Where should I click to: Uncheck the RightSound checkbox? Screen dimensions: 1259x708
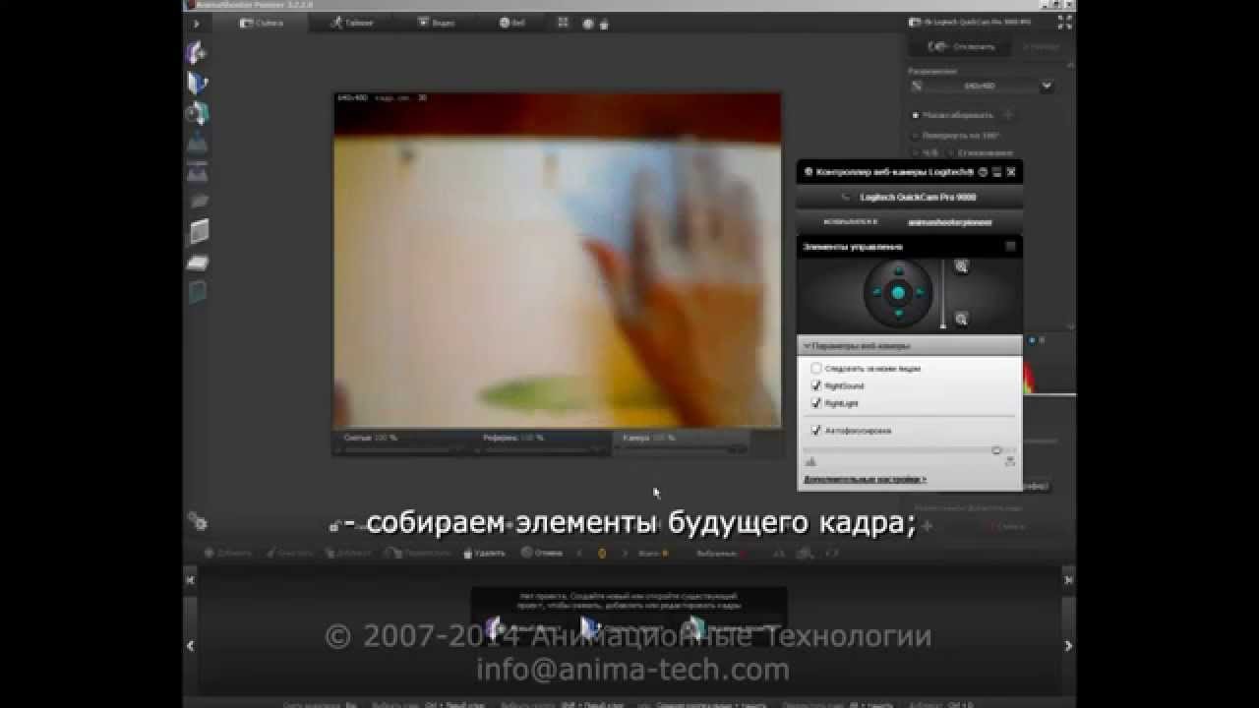coord(815,385)
